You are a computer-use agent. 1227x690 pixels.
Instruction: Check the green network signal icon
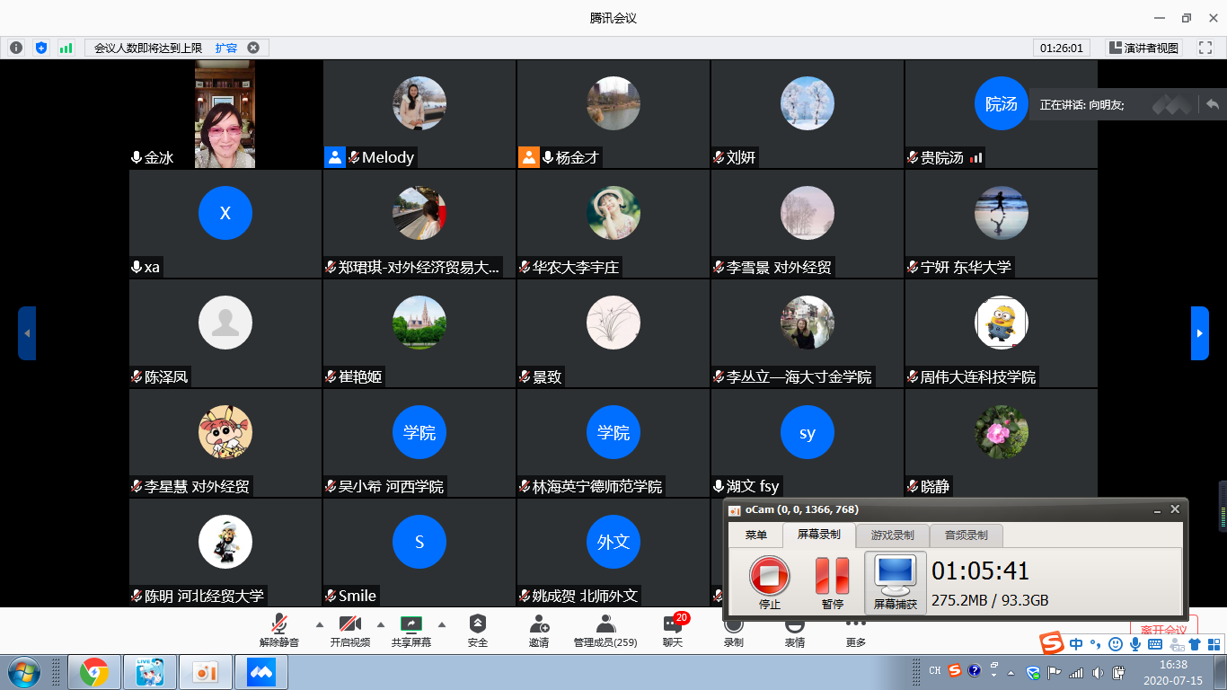[66, 48]
